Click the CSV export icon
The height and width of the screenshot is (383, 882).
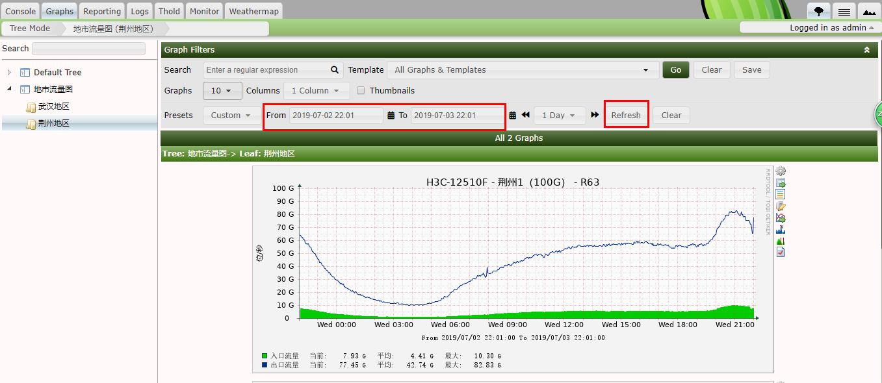click(x=781, y=183)
